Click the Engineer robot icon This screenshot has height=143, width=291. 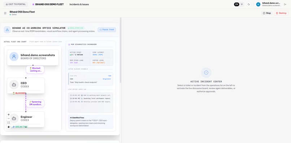click(x=14, y=119)
